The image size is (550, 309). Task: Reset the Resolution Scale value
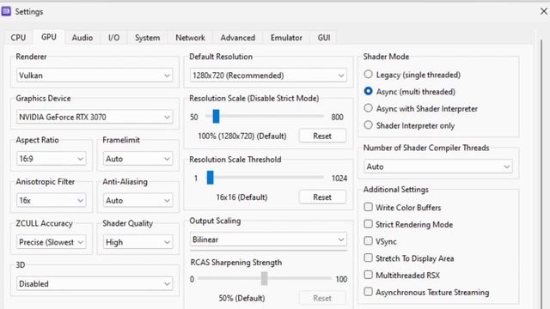point(322,136)
